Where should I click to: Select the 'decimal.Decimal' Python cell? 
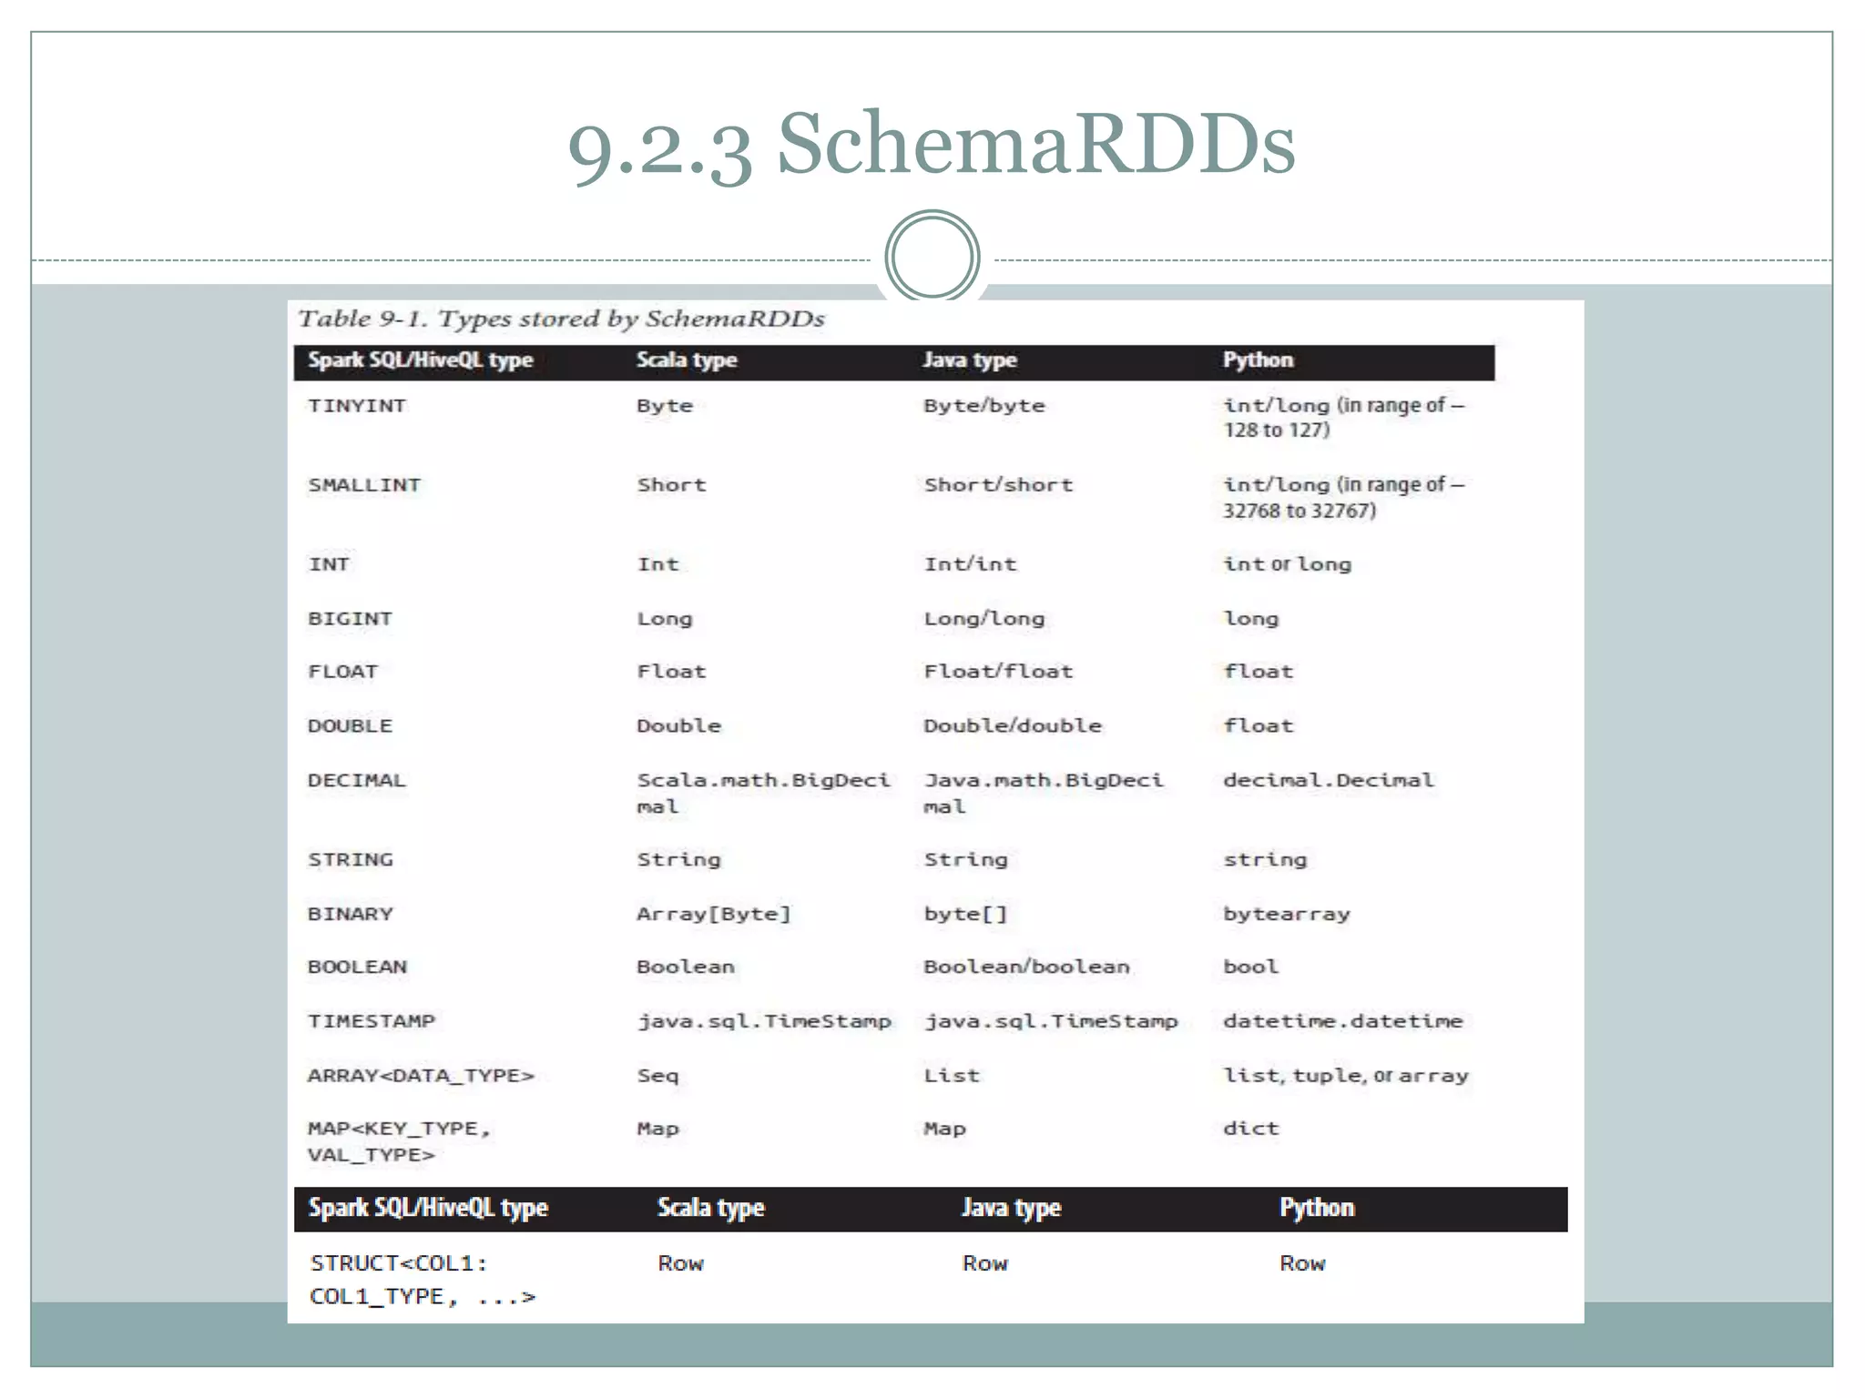click(x=1329, y=780)
